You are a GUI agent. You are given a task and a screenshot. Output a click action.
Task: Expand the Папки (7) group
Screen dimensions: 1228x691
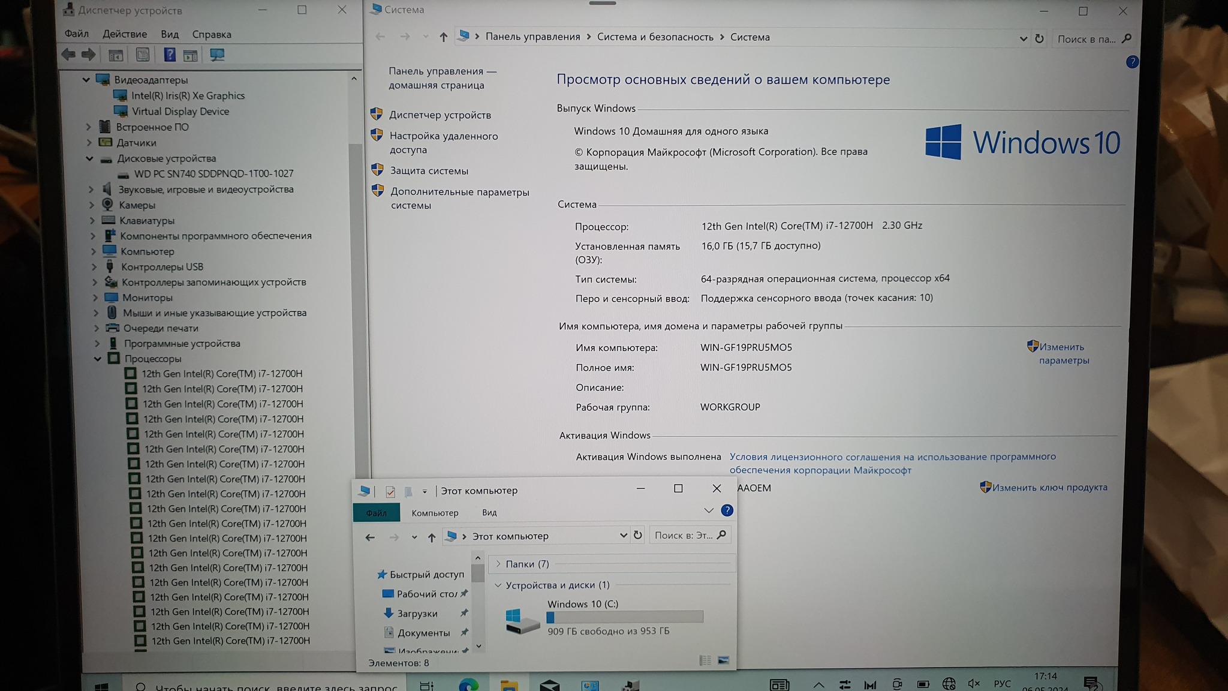coord(498,564)
